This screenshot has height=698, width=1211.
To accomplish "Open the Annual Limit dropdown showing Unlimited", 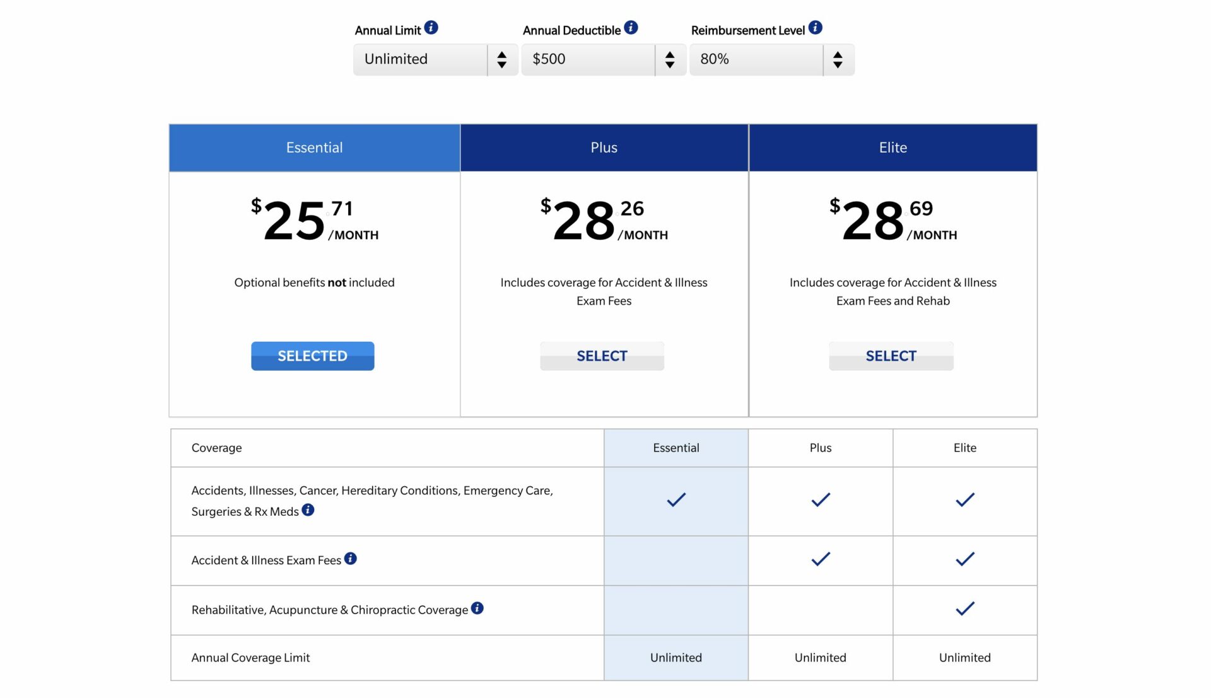I will [420, 60].
